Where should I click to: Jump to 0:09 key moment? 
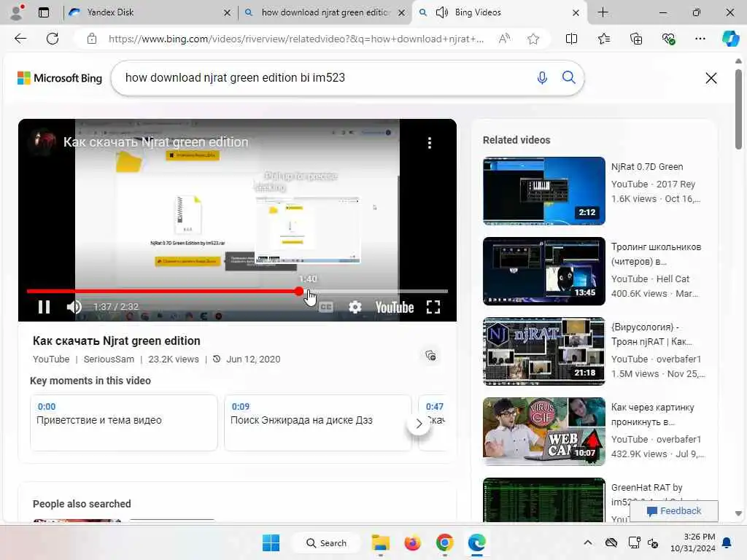(318, 422)
